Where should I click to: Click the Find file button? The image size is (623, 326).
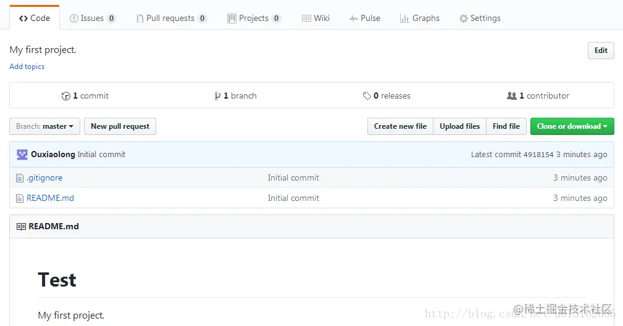pyautogui.click(x=506, y=126)
